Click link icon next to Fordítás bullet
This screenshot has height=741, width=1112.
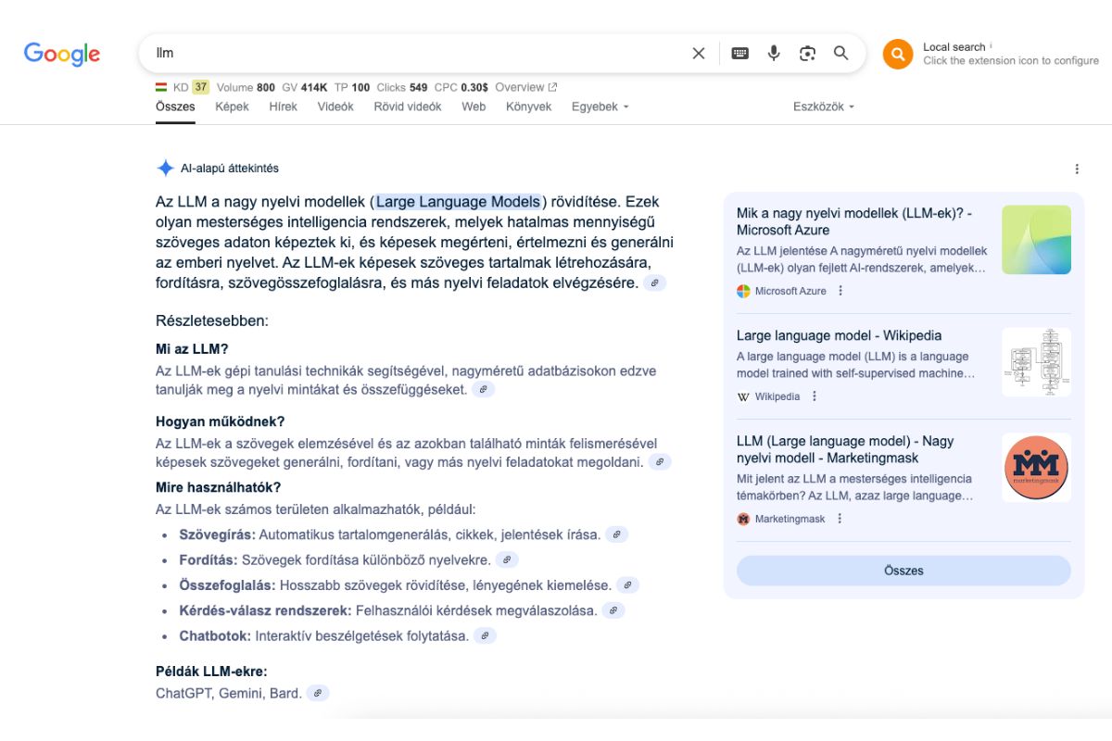click(x=507, y=559)
